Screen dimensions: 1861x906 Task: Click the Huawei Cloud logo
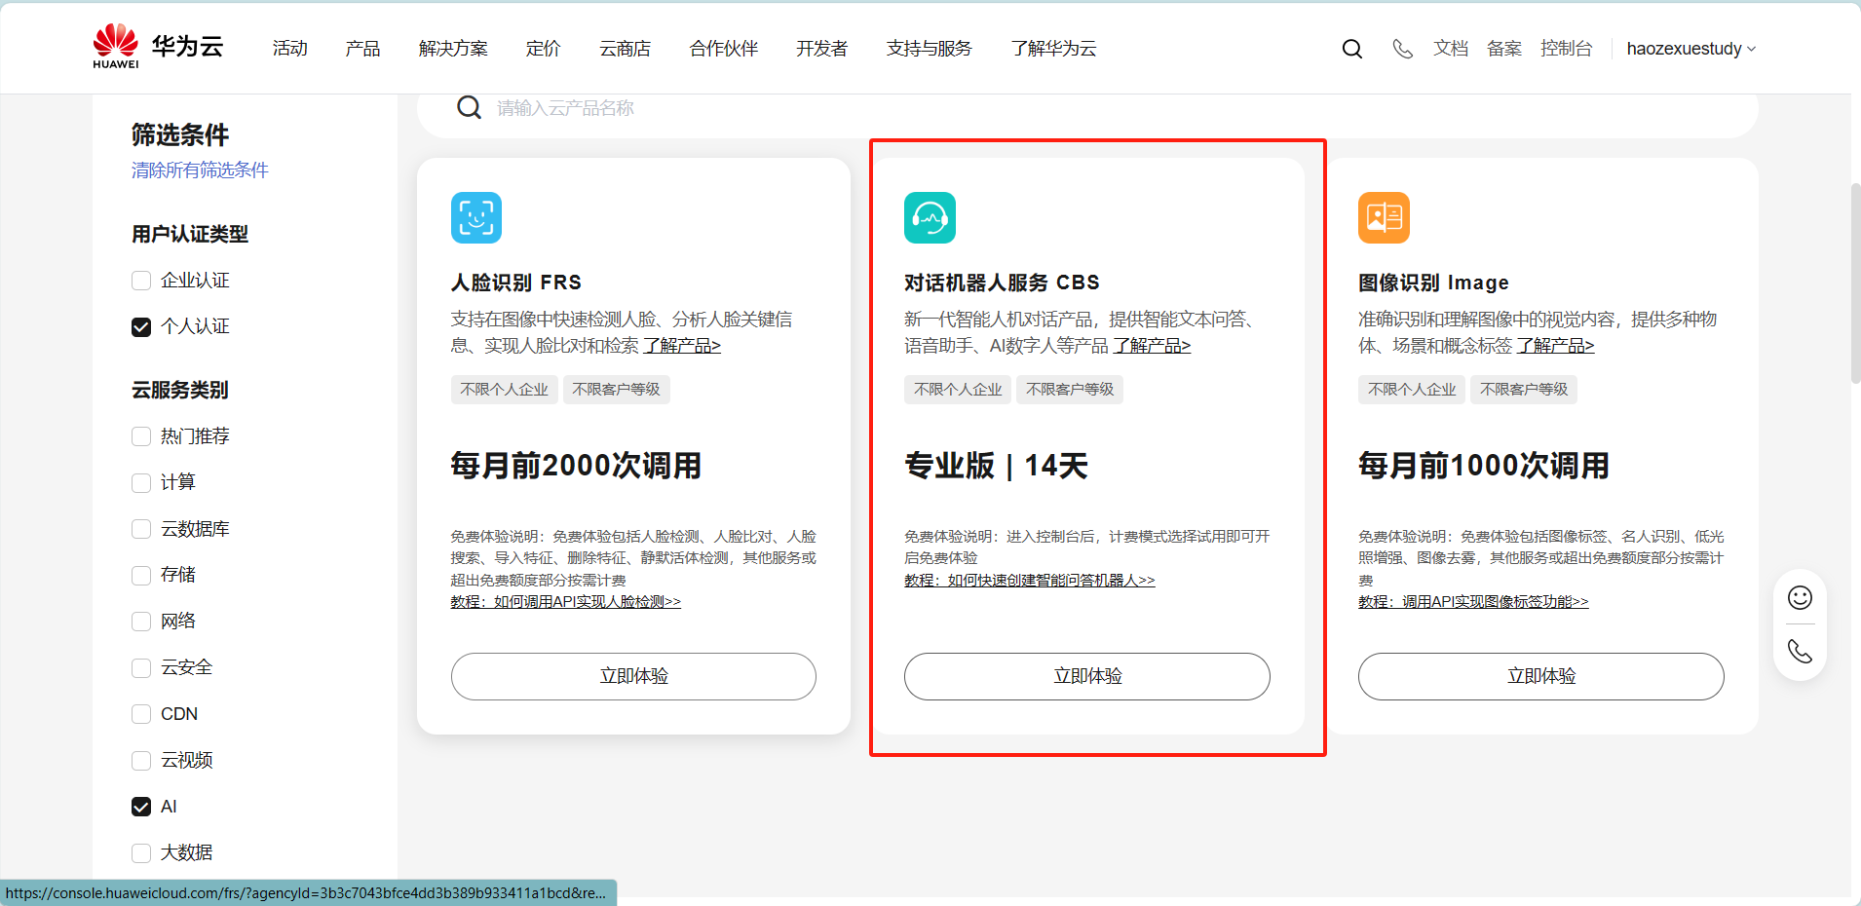pyautogui.click(x=158, y=47)
